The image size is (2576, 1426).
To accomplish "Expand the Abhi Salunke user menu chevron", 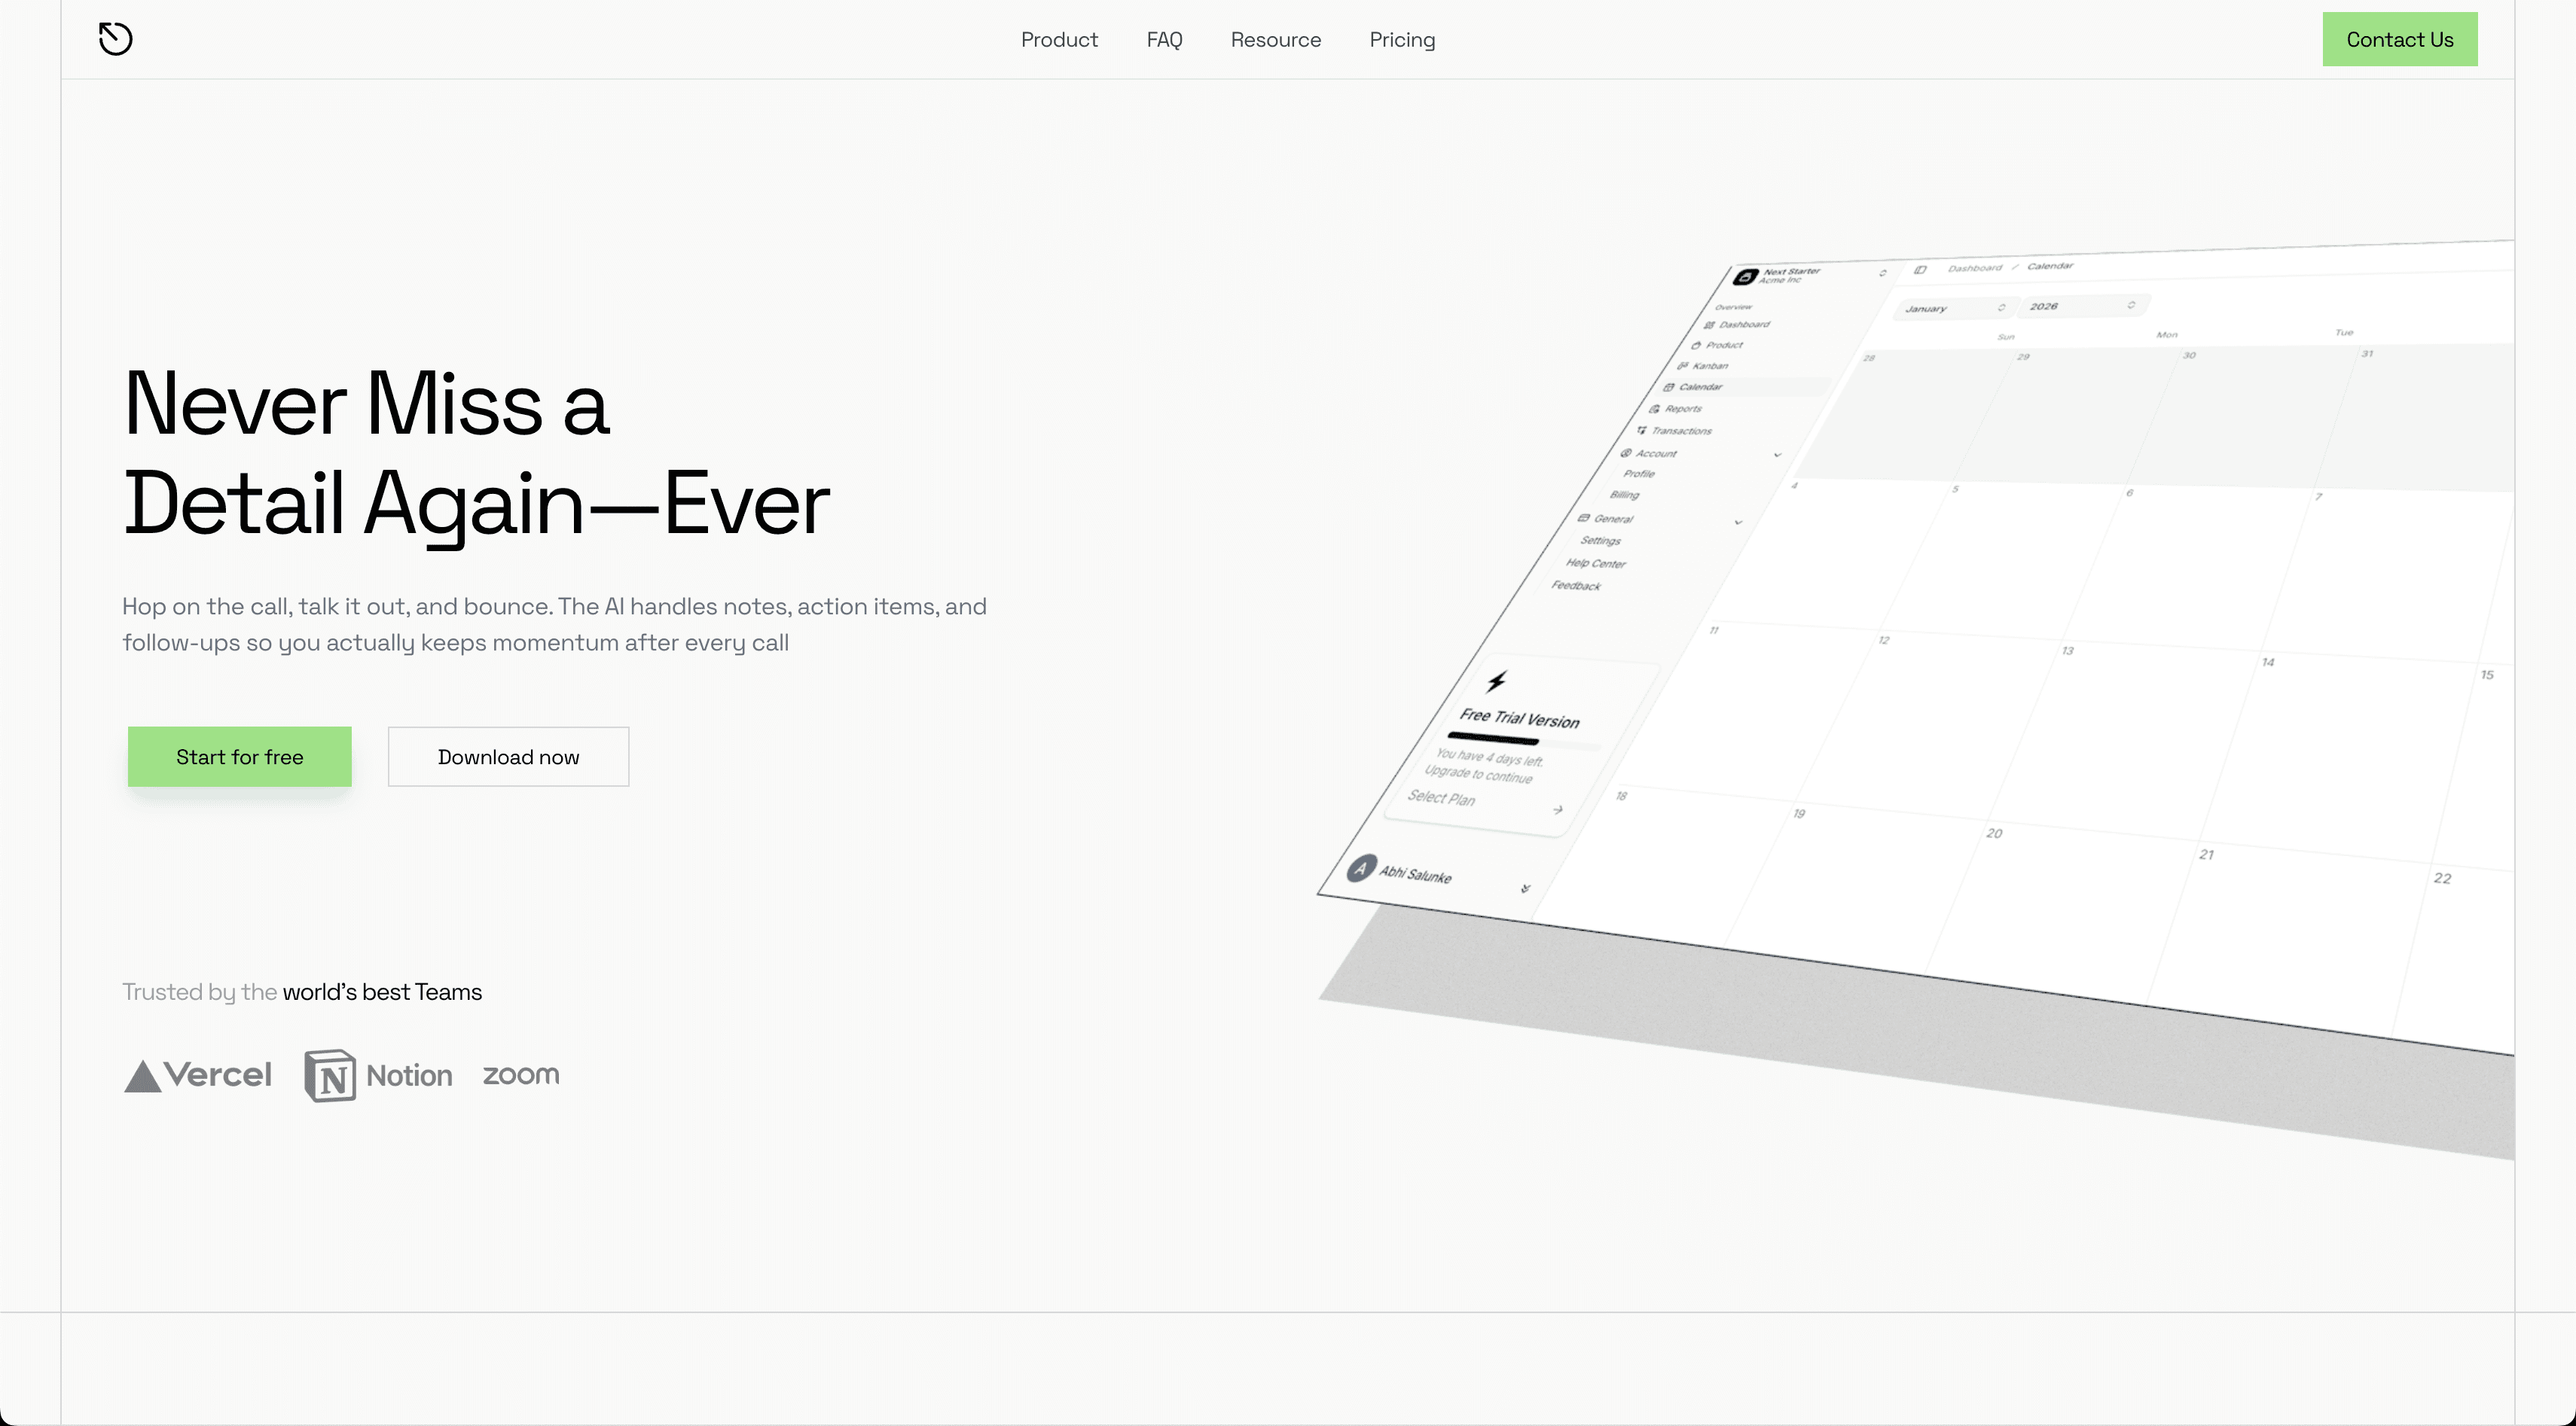I will (1525, 888).
